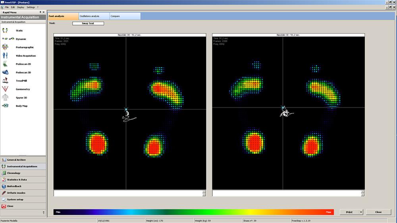The image size is (397, 223).
Task: Open the Podoscan 3D shoe icon
Action: tap(6, 72)
